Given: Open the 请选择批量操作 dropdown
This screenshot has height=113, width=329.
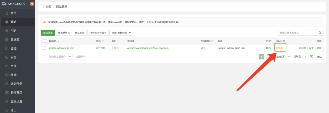Looking at the screenshot, I should pyautogui.click(x=60, y=57).
